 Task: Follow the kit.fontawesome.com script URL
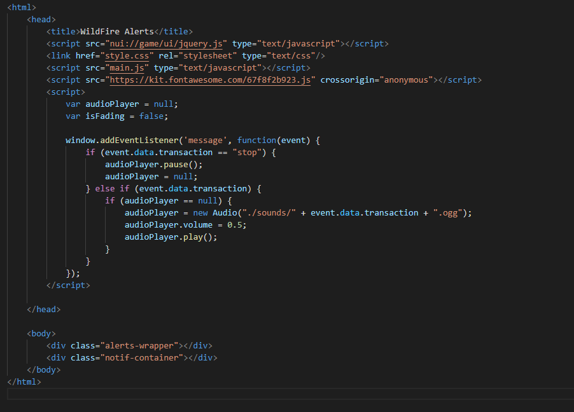tap(212, 80)
